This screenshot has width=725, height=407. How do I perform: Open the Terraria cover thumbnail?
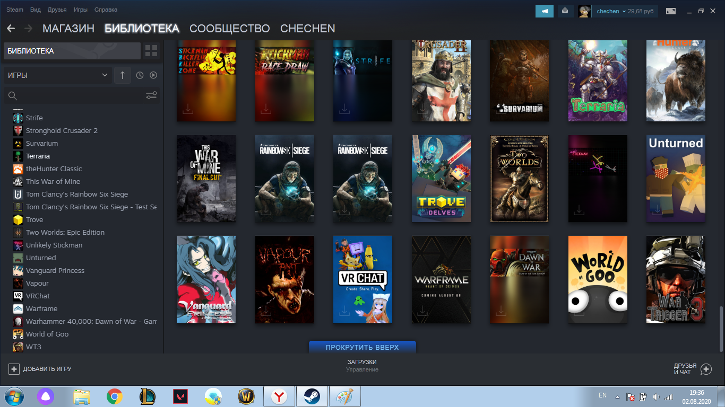pyautogui.click(x=598, y=81)
